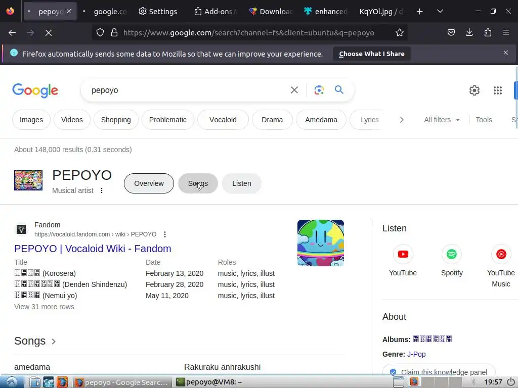Viewport: 518px width, 388px height.
Task: Show list of all open tabs
Action: 440,11
